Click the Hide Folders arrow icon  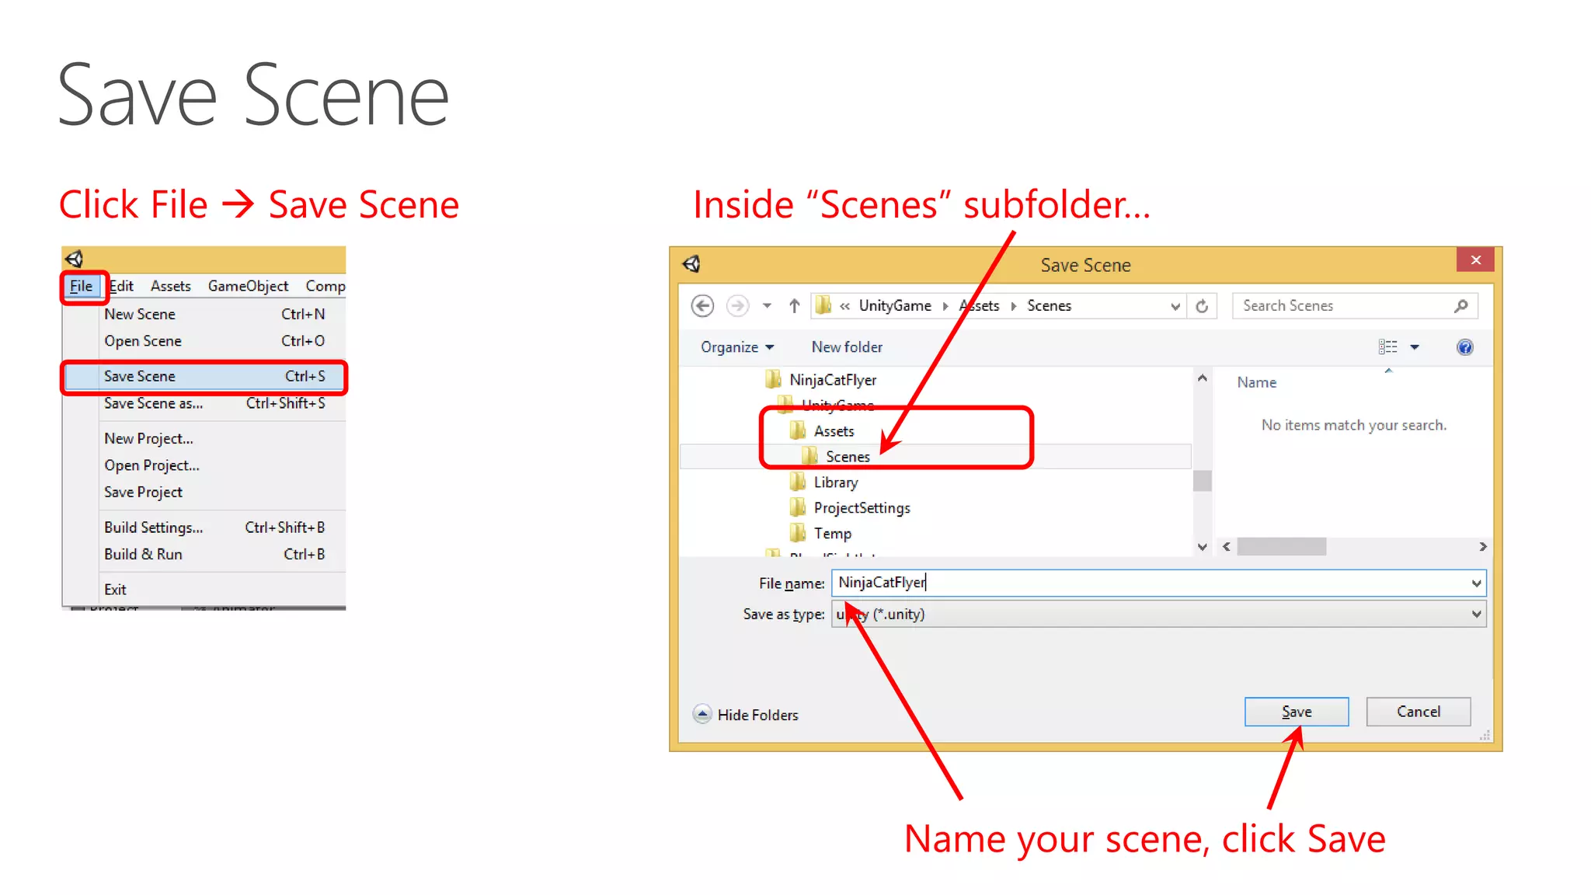[702, 714]
